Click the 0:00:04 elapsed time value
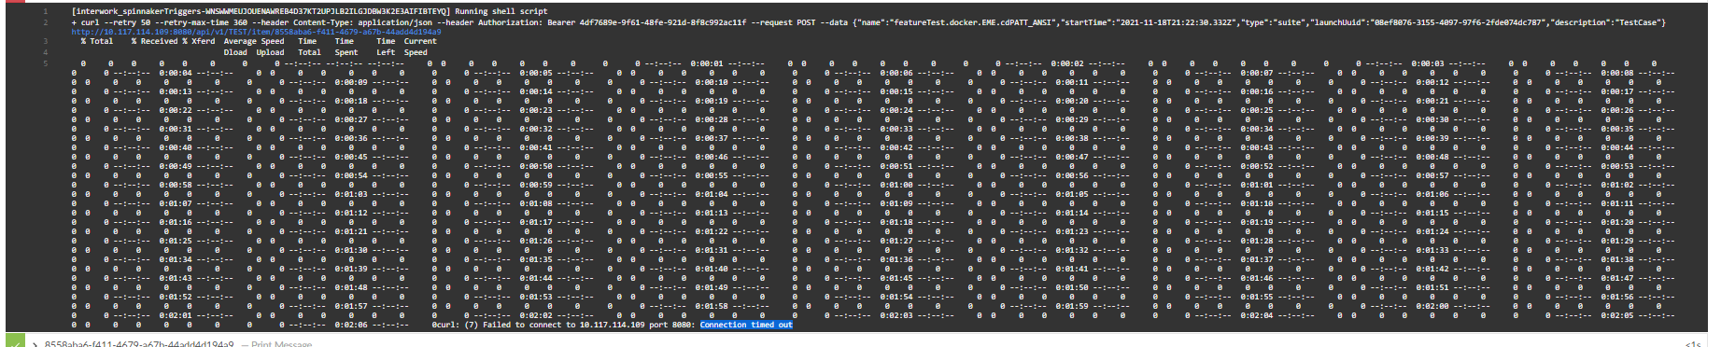This screenshot has width=1735, height=347. [x=175, y=73]
